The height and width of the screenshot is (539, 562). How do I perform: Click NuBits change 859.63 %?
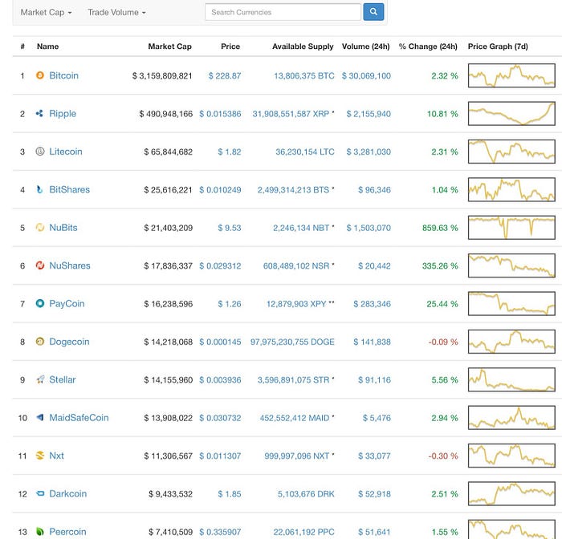440,228
